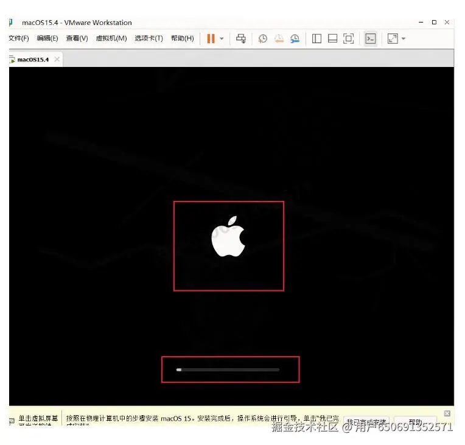465x445 pixels.
Task: Select the macOS15.4 tab
Action: pyautogui.click(x=33, y=60)
